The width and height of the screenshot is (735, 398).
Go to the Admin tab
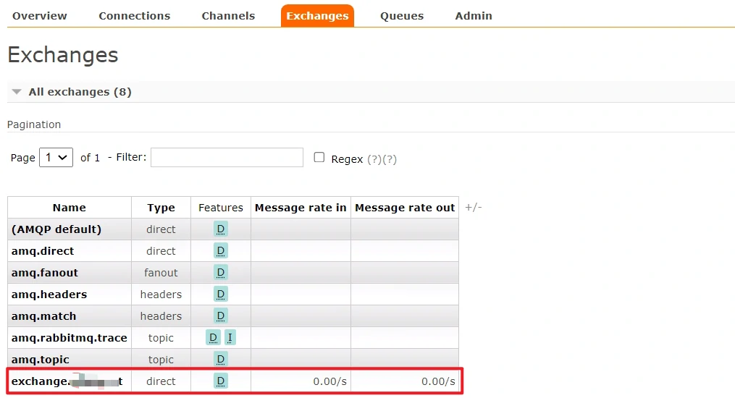point(474,16)
